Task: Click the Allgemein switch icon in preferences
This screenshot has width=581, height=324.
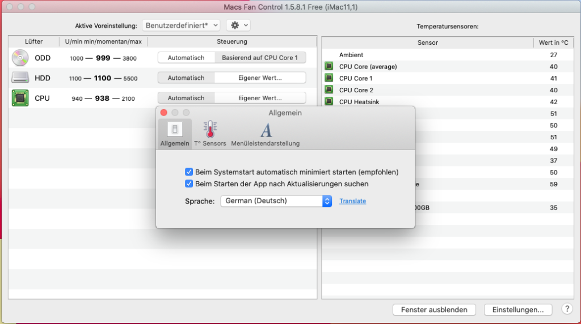Action: [x=175, y=129]
